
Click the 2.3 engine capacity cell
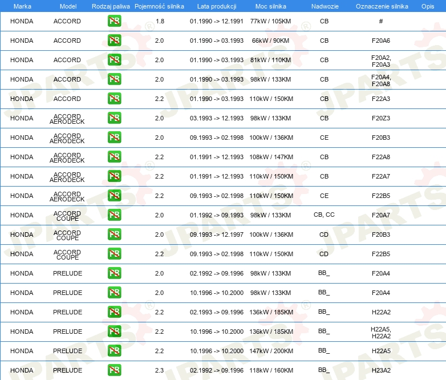pyautogui.click(x=159, y=370)
